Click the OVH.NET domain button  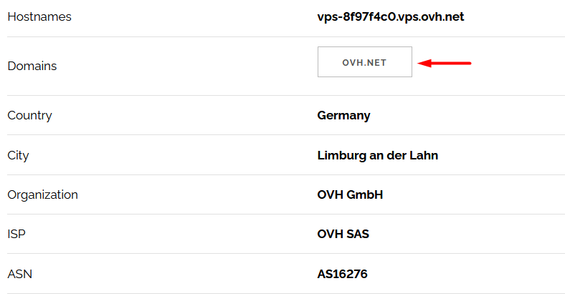(x=365, y=61)
